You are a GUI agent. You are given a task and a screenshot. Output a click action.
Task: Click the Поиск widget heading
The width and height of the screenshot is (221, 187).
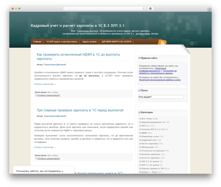click(x=144, y=91)
